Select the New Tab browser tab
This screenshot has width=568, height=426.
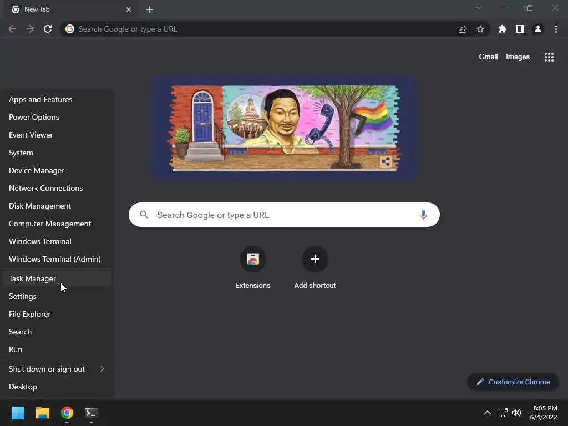[x=72, y=9]
